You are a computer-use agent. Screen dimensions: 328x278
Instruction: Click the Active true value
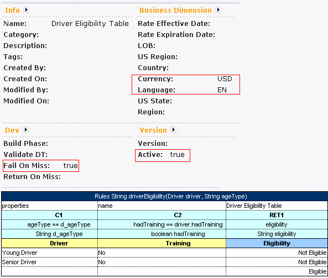pyautogui.click(x=177, y=154)
